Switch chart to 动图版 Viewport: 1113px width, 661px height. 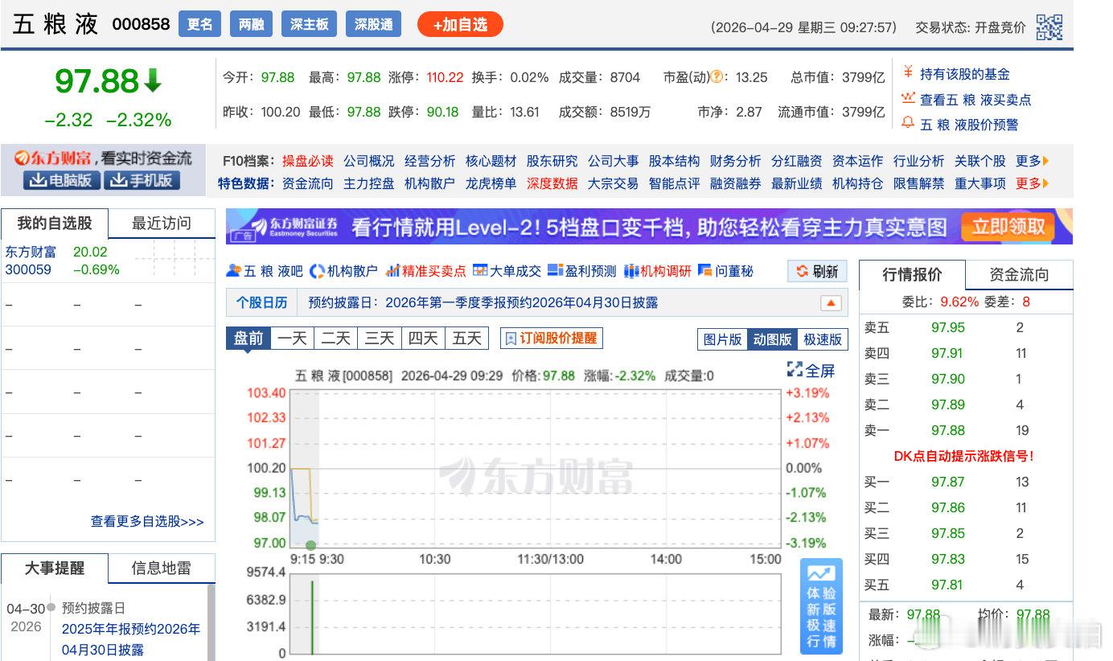click(x=772, y=339)
